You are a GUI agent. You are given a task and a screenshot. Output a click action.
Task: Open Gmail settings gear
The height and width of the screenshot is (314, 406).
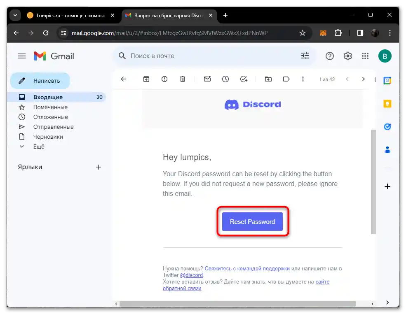click(x=347, y=56)
